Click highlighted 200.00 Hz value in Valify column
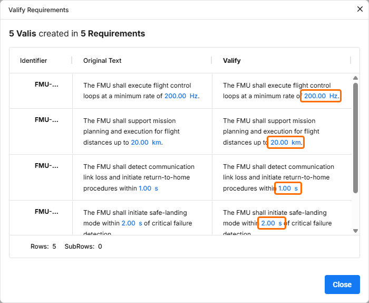 pos(321,96)
